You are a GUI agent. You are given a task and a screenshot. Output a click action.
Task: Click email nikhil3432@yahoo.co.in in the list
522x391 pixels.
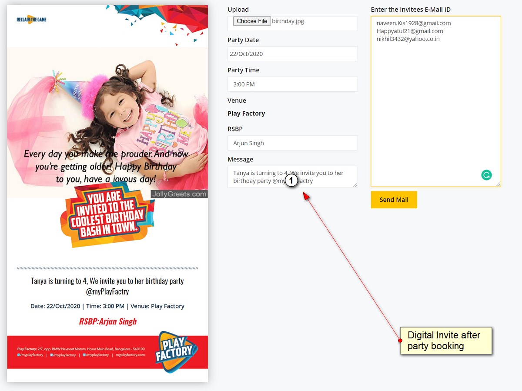pos(408,39)
